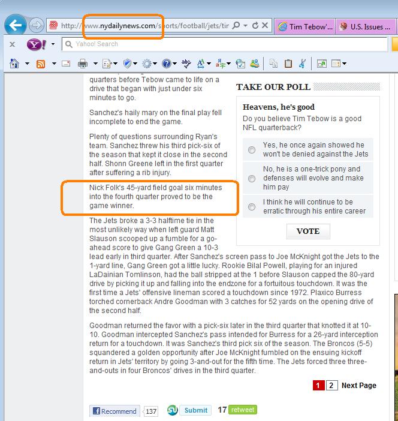Open the Yahoo! logo dropdown arrow
The width and height of the screenshot is (398, 421).
pyautogui.click(x=53, y=44)
